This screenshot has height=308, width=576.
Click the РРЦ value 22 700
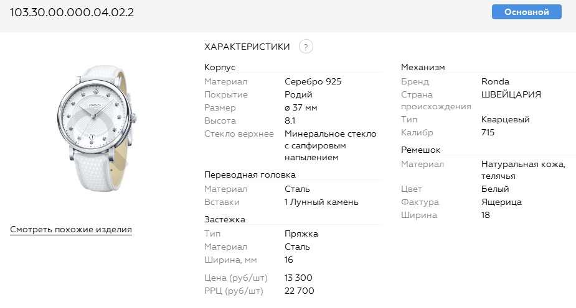pos(299,291)
